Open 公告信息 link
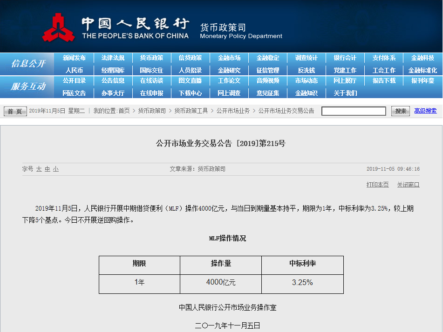The image size is (443, 332). click(x=113, y=80)
